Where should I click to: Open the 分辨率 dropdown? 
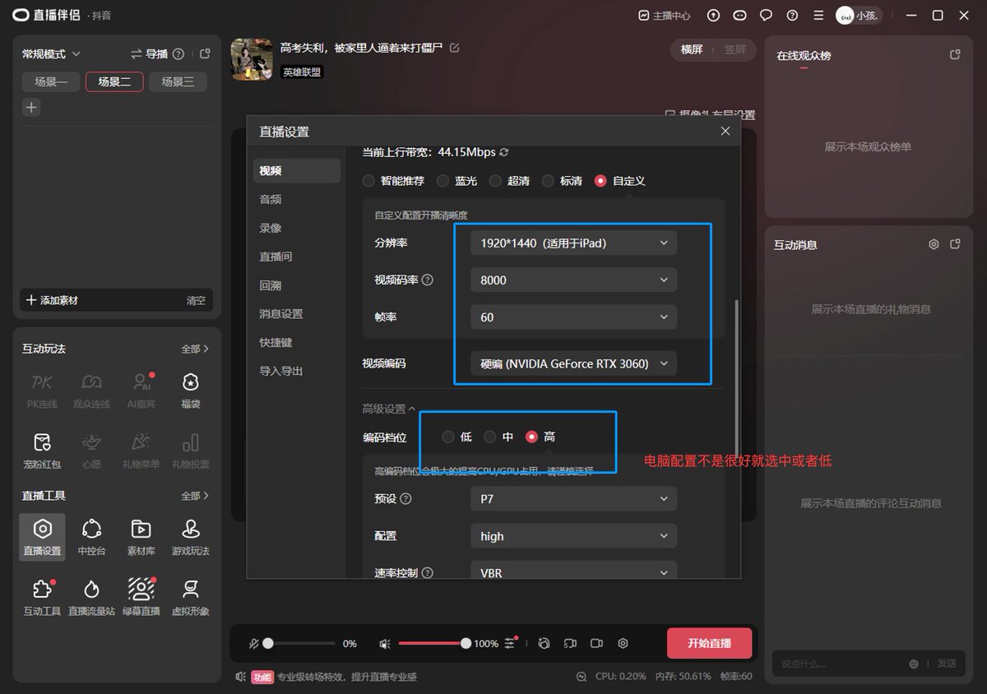pos(573,243)
